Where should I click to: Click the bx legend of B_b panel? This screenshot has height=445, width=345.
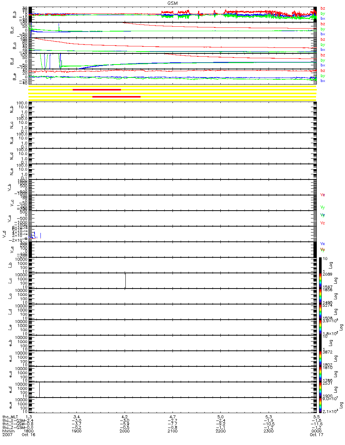pyautogui.click(x=323, y=18)
